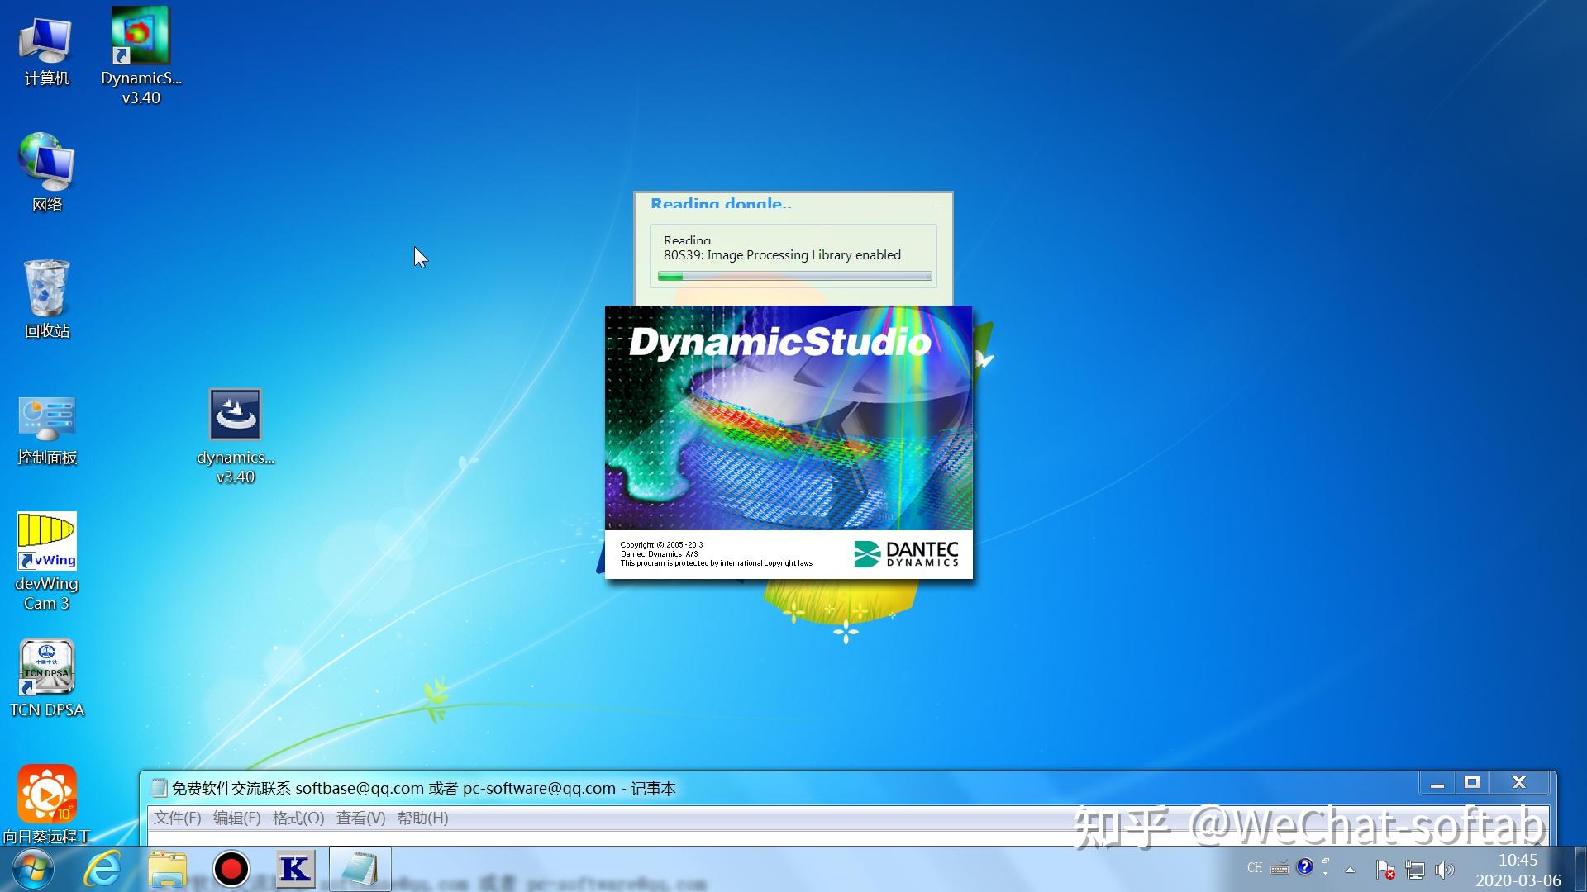
Task: Switch input language via the CH indicator
Action: coord(1255,869)
